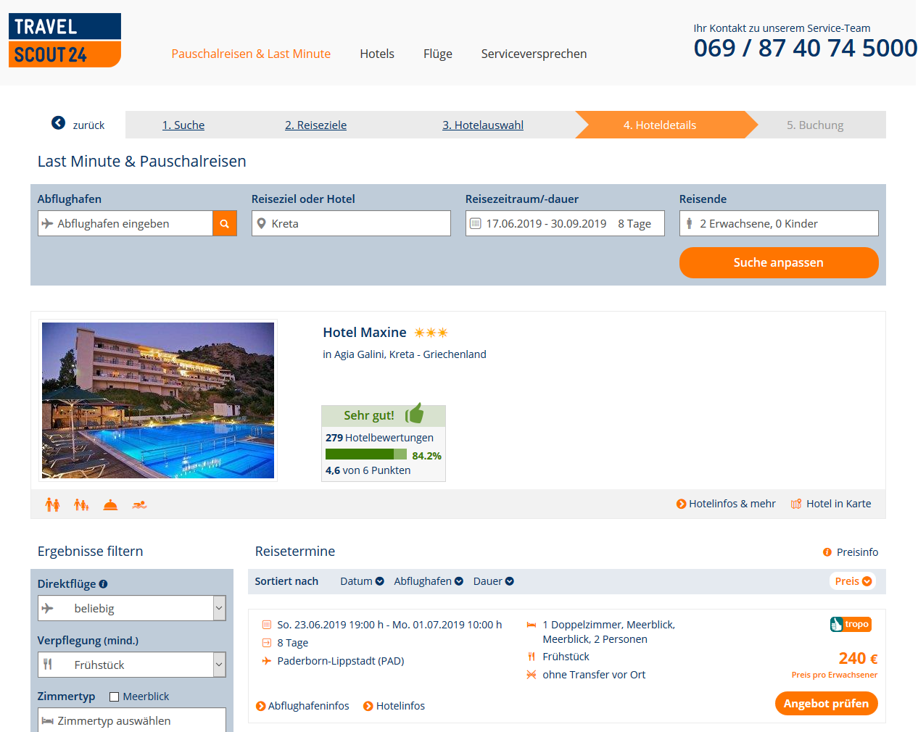Open the Direktflüge beliebig dropdown
The image size is (918, 732).
click(132, 608)
